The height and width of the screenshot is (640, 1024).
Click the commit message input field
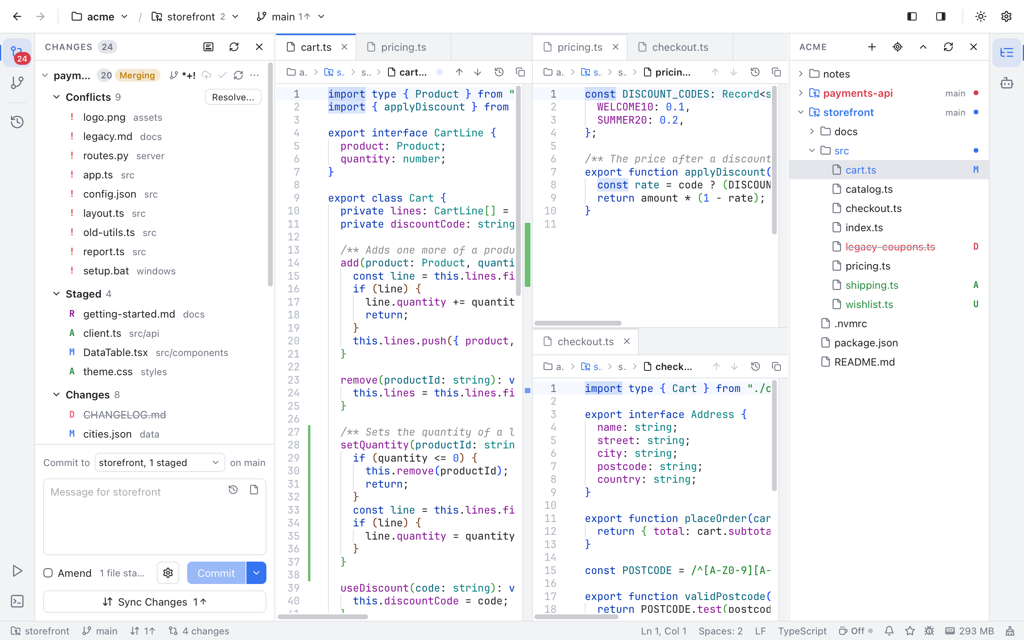pyautogui.click(x=155, y=517)
